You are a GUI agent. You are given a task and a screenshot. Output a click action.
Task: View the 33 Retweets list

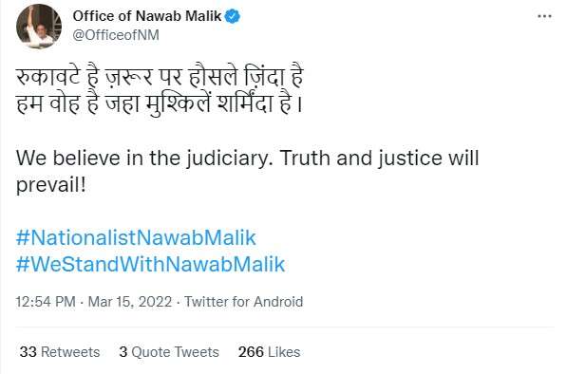tap(60, 352)
